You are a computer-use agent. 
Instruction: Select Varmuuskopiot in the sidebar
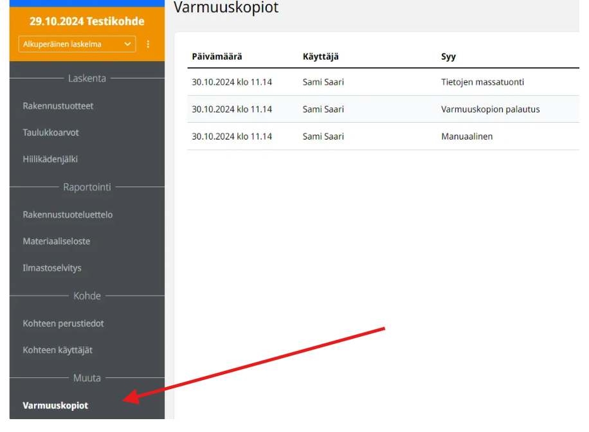coord(55,406)
